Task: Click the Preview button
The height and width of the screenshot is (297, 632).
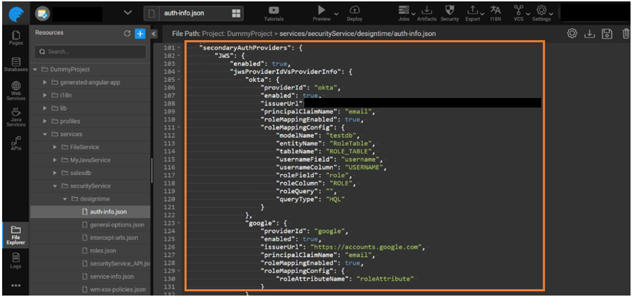Action: click(x=321, y=13)
